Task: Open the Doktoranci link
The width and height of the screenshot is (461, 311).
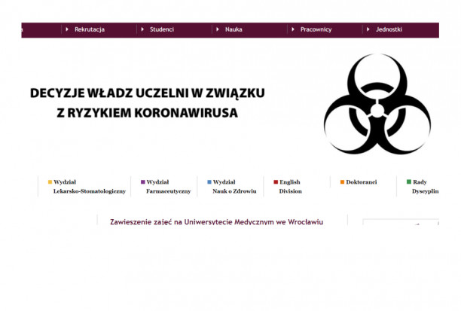Action: coord(362,182)
